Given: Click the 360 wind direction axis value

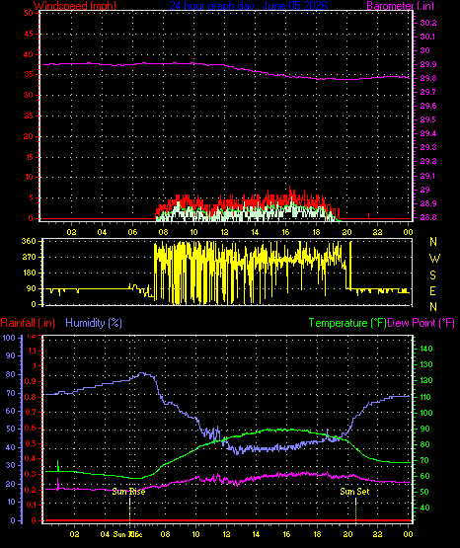Looking at the screenshot, I should pyautogui.click(x=29, y=241).
